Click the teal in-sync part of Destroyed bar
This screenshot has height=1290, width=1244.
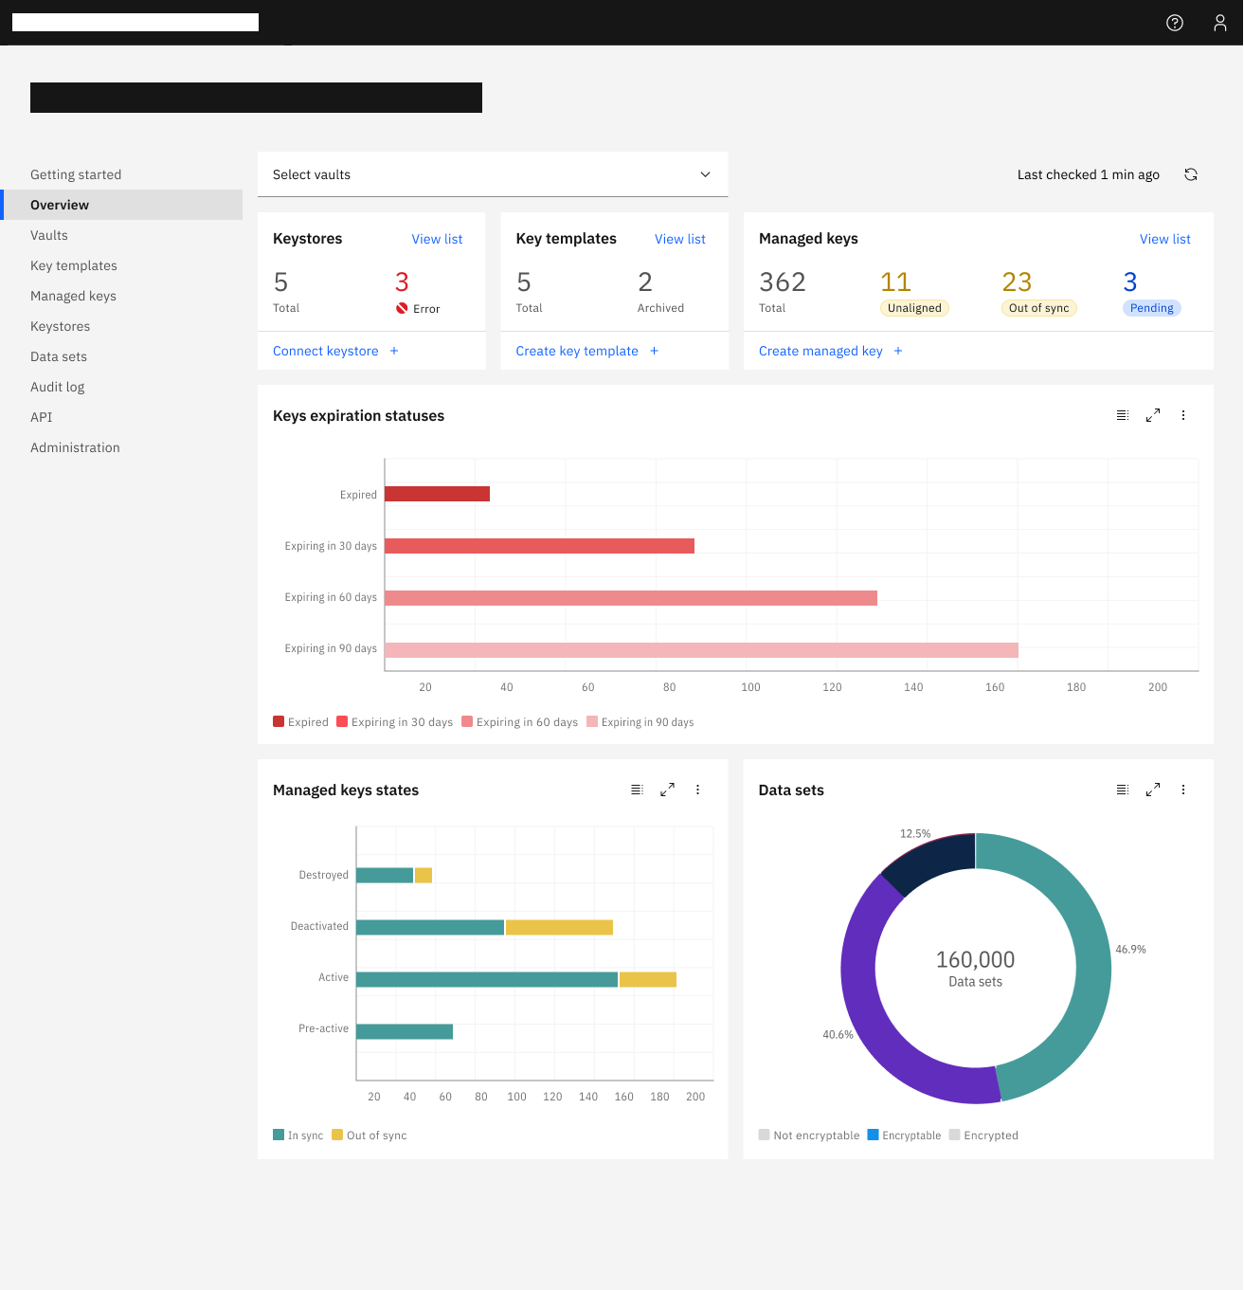pyautogui.click(x=385, y=875)
